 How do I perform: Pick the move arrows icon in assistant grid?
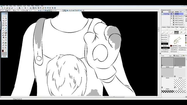pos(185,29)
